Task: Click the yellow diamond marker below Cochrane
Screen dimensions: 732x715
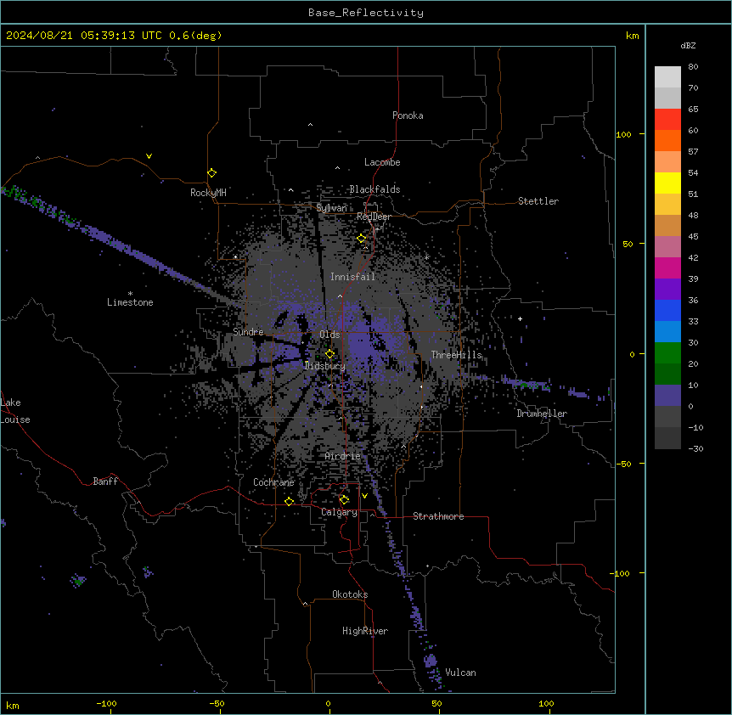Action: coord(290,502)
